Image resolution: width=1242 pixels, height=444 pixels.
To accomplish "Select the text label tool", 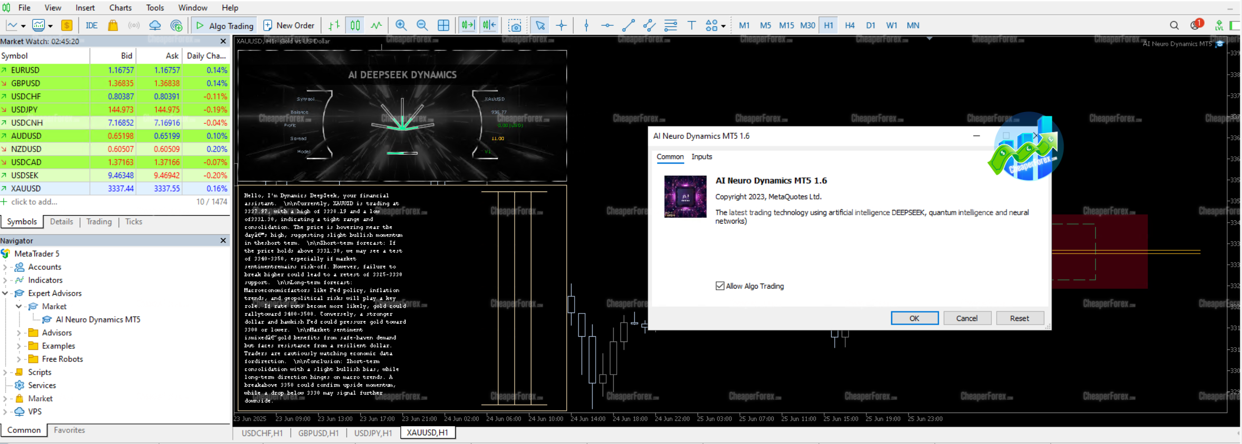I will click(692, 25).
